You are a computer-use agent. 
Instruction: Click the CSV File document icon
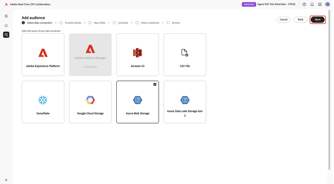(184, 53)
